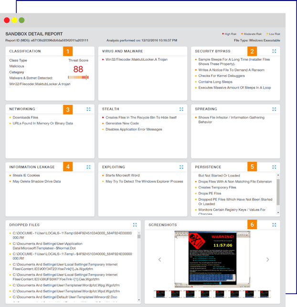Go to the next screenshot with right arrow
Image resolution: width=297 pixels, height=307 pixels.
268,260
